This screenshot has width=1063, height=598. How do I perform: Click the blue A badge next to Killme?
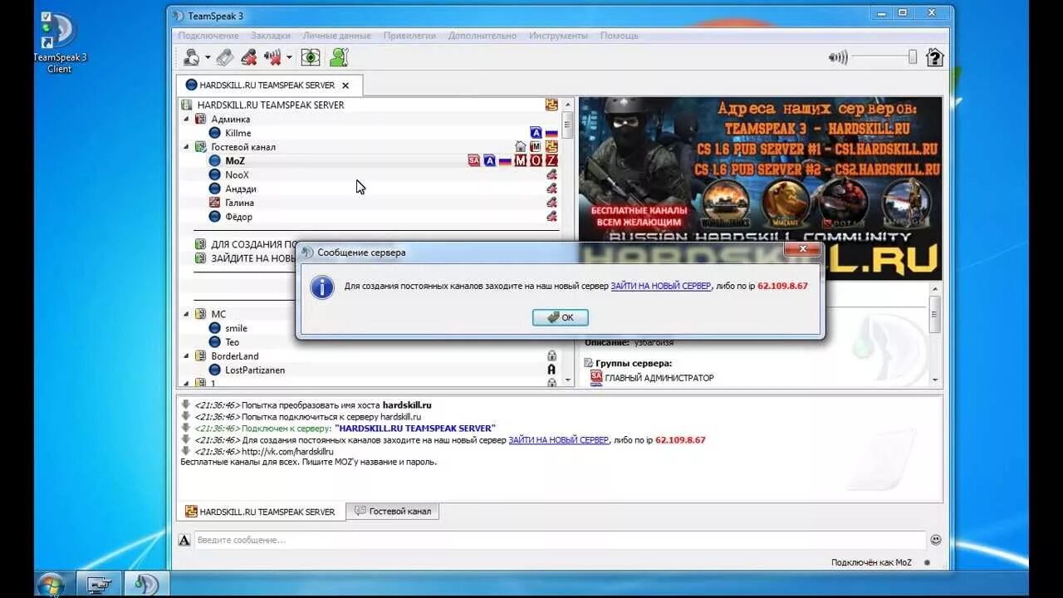(536, 133)
